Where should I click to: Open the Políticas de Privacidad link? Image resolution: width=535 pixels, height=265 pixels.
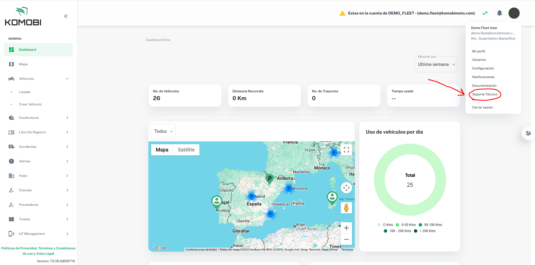pos(19,248)
